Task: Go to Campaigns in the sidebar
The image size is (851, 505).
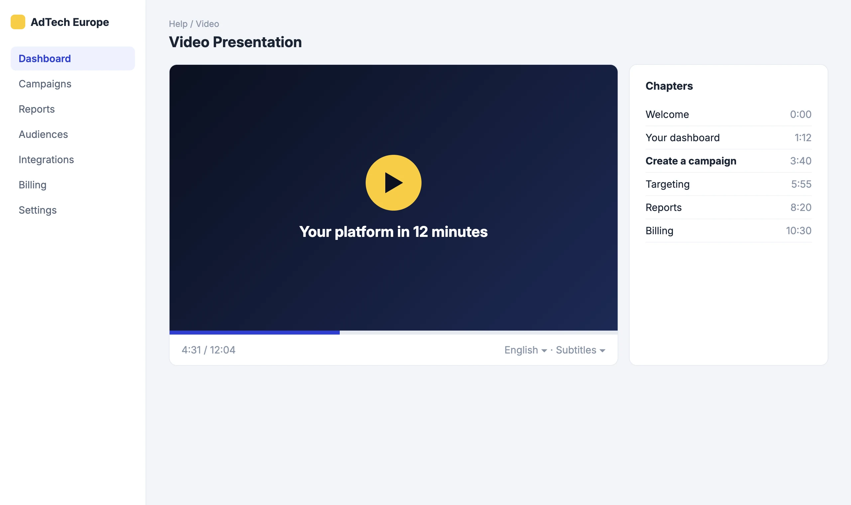Action: [72, 84]
